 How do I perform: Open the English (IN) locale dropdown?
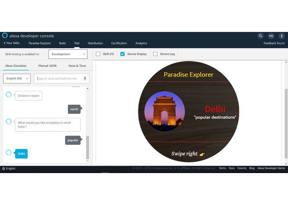[x=17, y=78]
